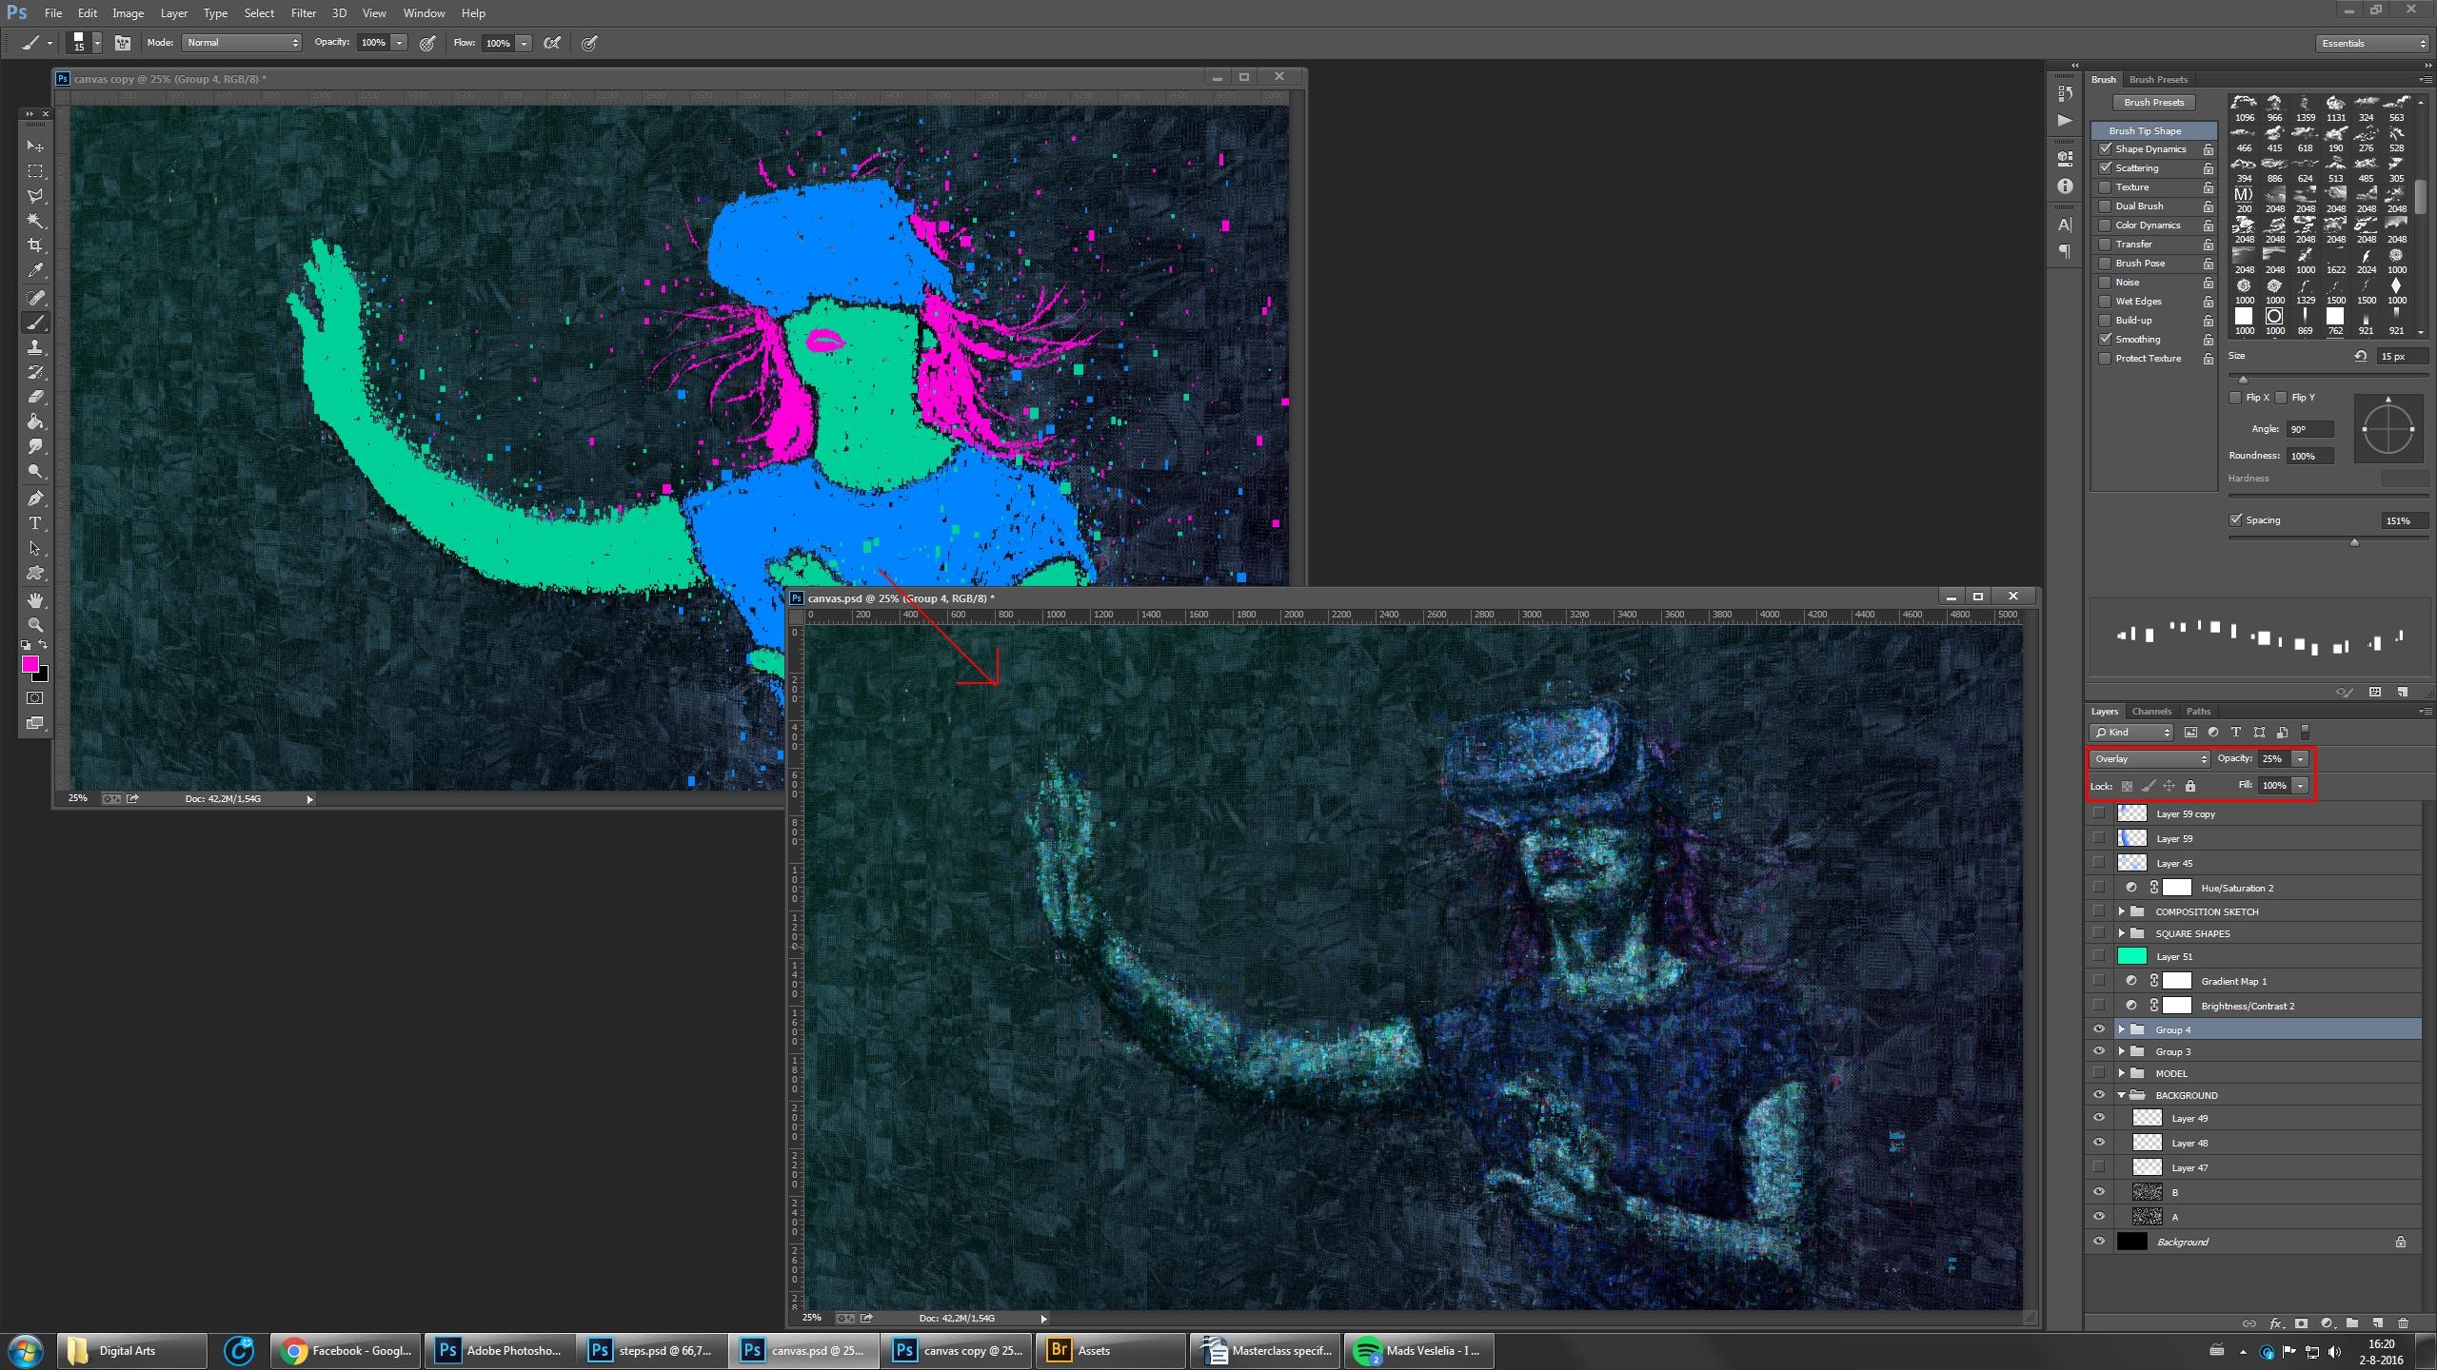Select the Zoom tool

pos(35,625)
